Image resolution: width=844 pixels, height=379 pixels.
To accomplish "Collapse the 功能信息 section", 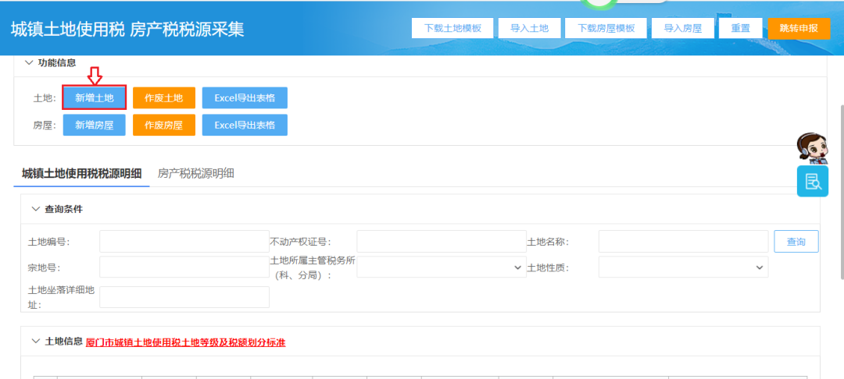I will click(x=29, y=63).
